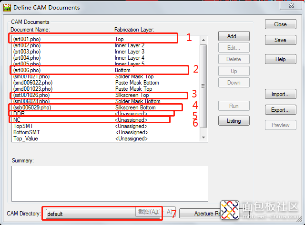This screenshot has height=225, width=305.
Task: Click the Save button
Action: (281, 40)
